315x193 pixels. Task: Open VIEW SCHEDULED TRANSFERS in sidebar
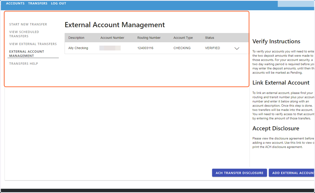pos(24,34)
